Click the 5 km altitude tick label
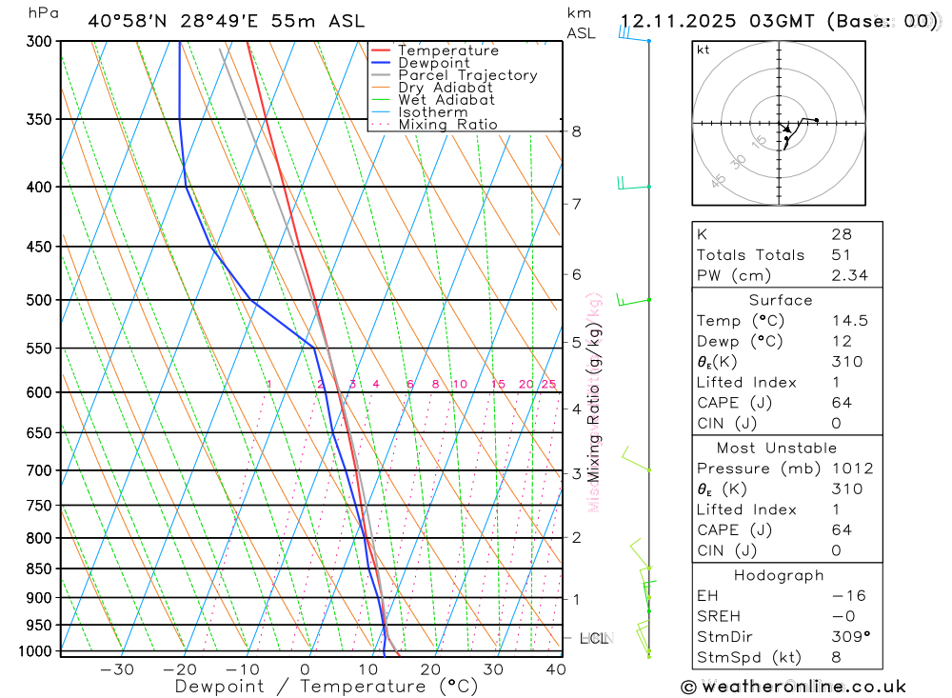 (576, 343)
